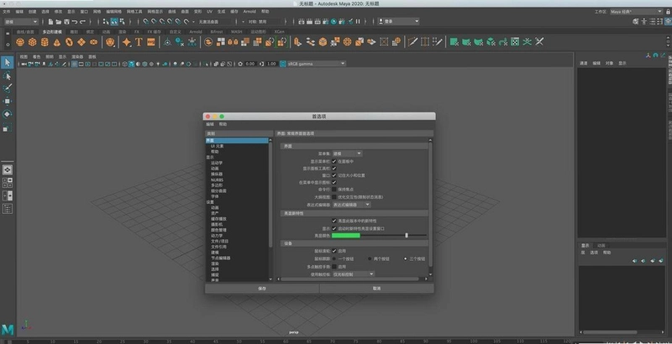
Task: Click the Save Scene disk icon
Action: 66,21
